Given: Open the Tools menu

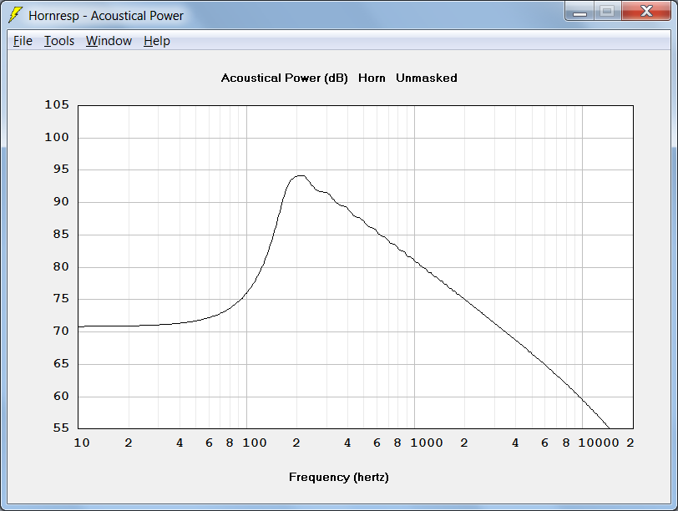Looking at the screenshot, I should click(59, 41).
